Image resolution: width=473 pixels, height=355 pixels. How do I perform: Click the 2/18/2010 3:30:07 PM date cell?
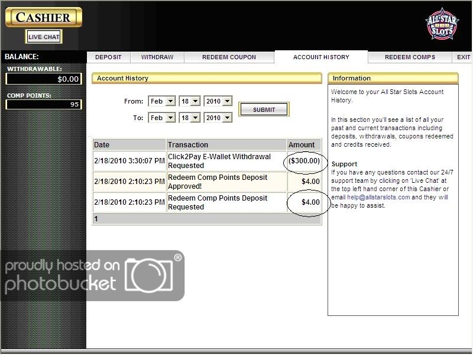pos(129,161)
